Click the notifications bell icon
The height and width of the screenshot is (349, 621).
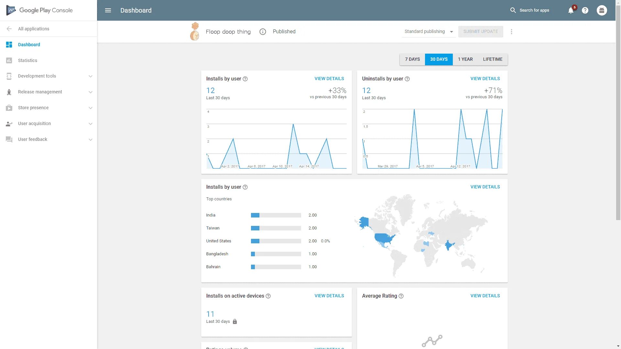coord(571,10)
